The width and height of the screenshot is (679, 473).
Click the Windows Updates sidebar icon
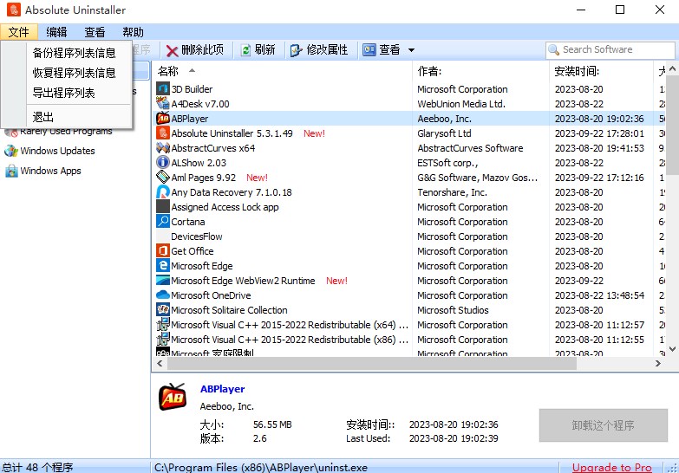10,151
